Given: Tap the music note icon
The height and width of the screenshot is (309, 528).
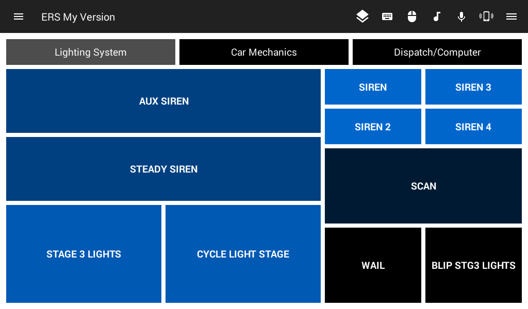Looking at the screenshot, I should [x=437, y=16].
